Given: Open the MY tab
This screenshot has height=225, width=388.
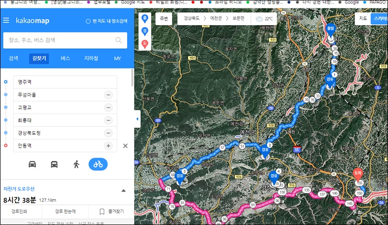Looking at the screenshot, I should [117, 59].
